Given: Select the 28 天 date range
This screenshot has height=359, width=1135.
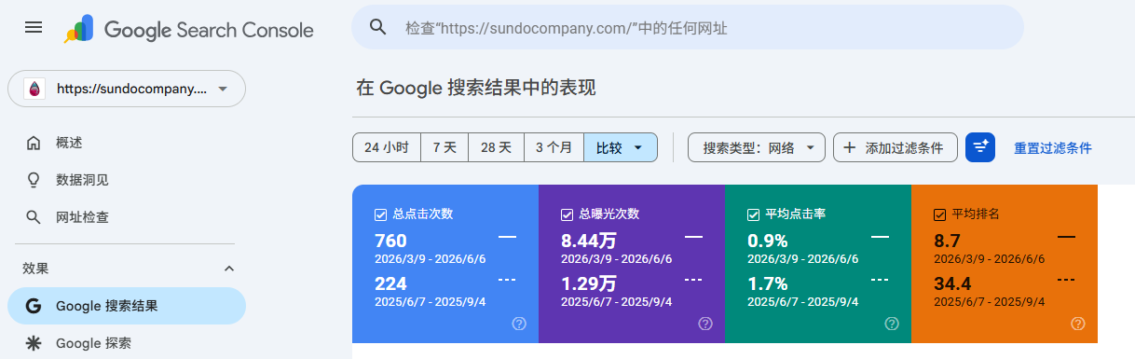Looking at the screenshot, I should pyautogui.click(x=496, y=147).
